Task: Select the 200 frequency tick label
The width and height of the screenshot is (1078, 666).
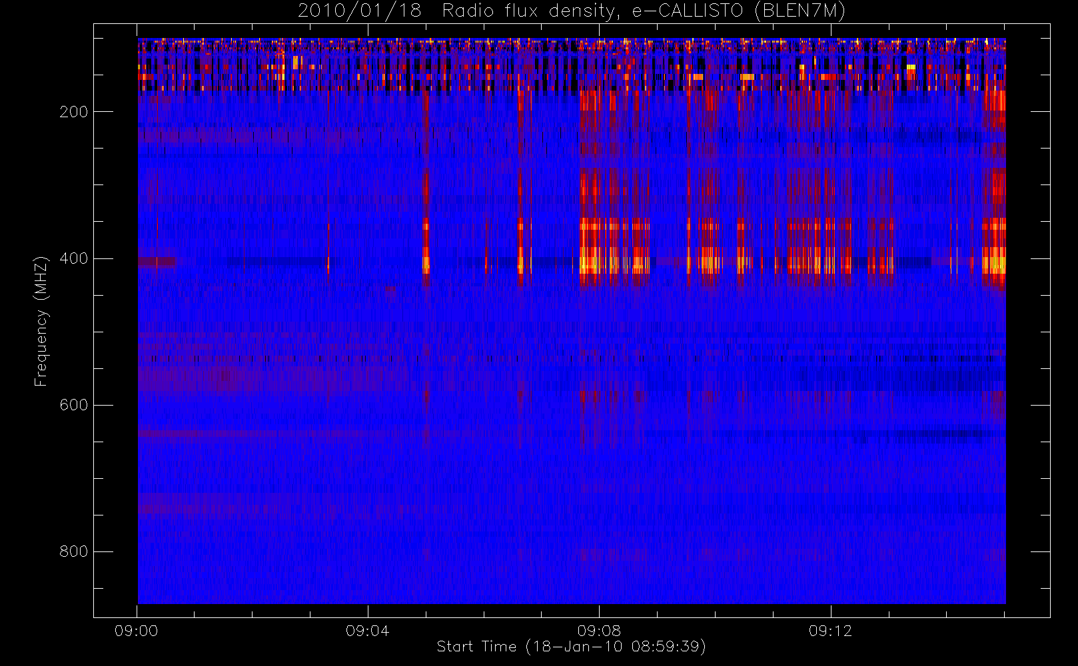Action: (74, 112)
